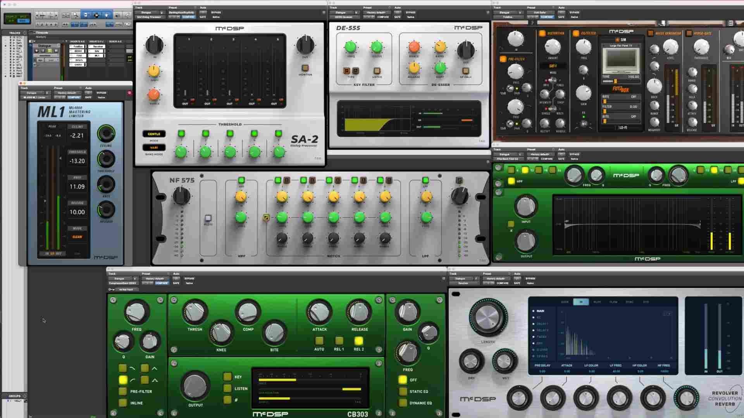Click the Revolver LENGTH knob

pyautogui.click(x=488, y=317)
